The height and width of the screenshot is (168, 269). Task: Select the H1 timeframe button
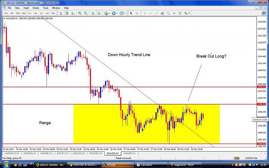(x=30, y=13)
